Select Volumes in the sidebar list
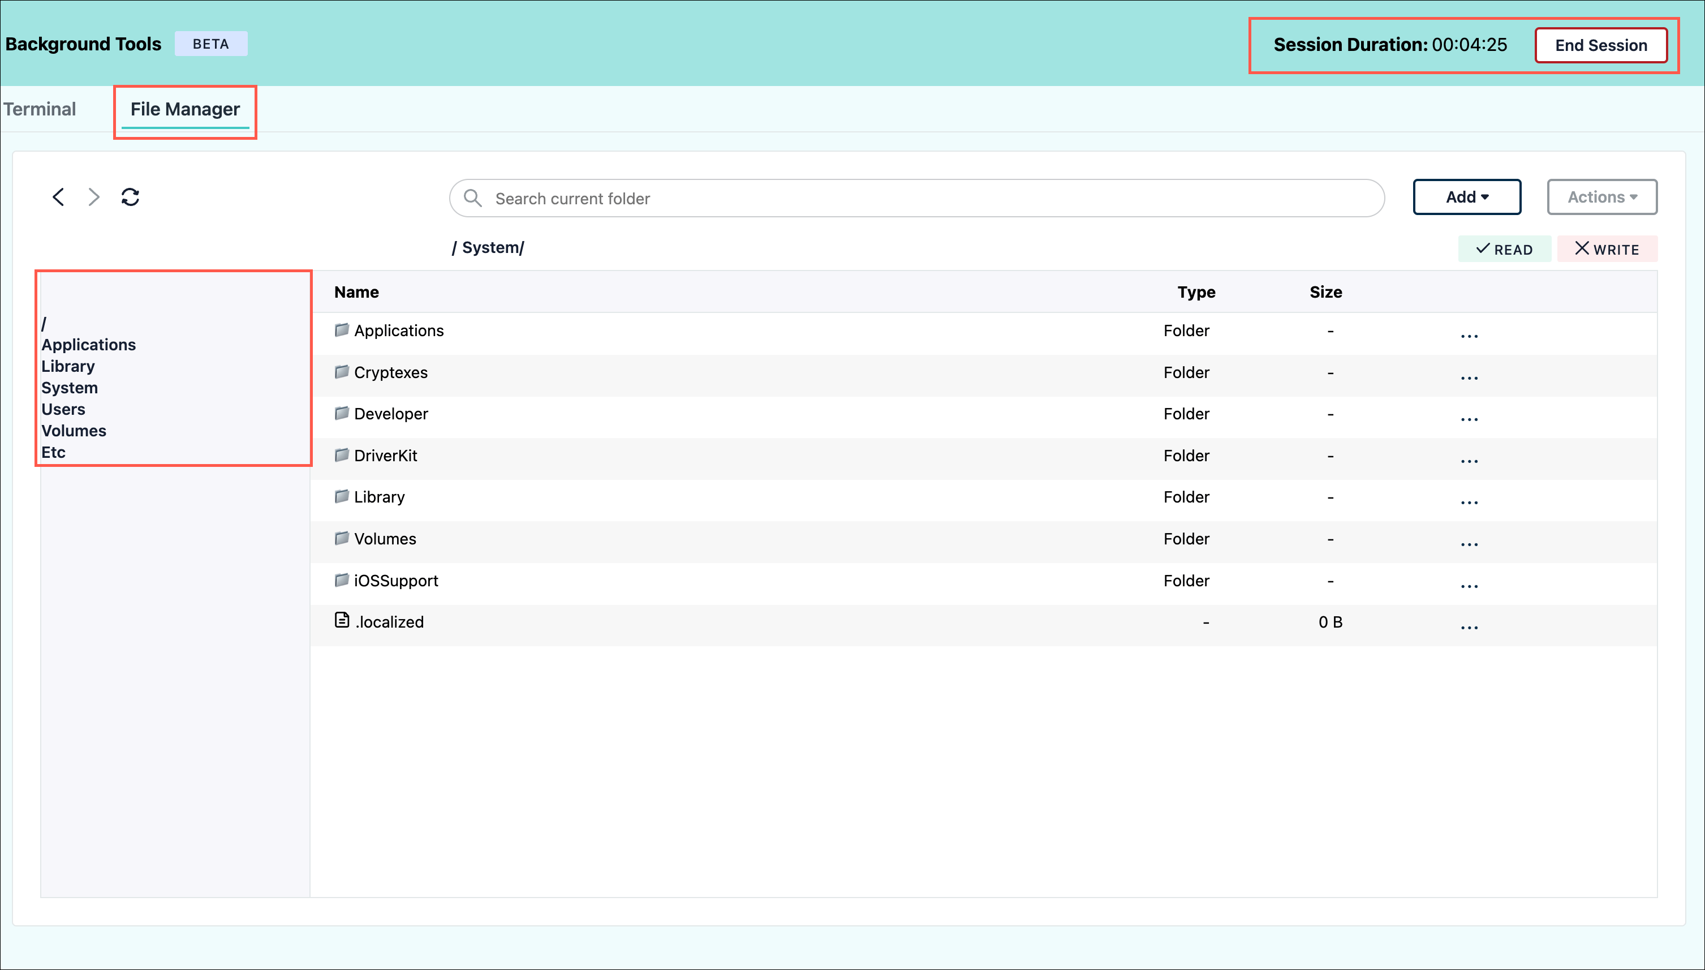 [74, 431]
